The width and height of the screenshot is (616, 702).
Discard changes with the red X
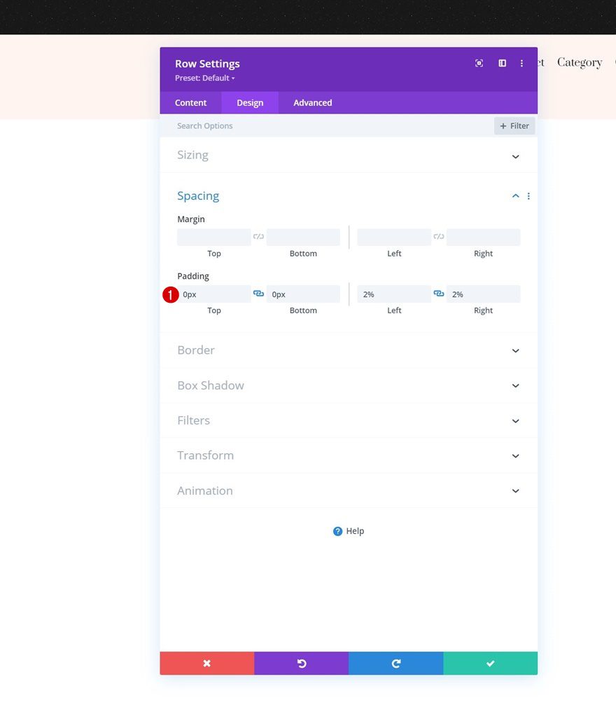click(206, 663)
